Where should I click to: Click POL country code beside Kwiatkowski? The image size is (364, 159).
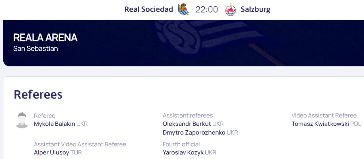coord(355,124)
